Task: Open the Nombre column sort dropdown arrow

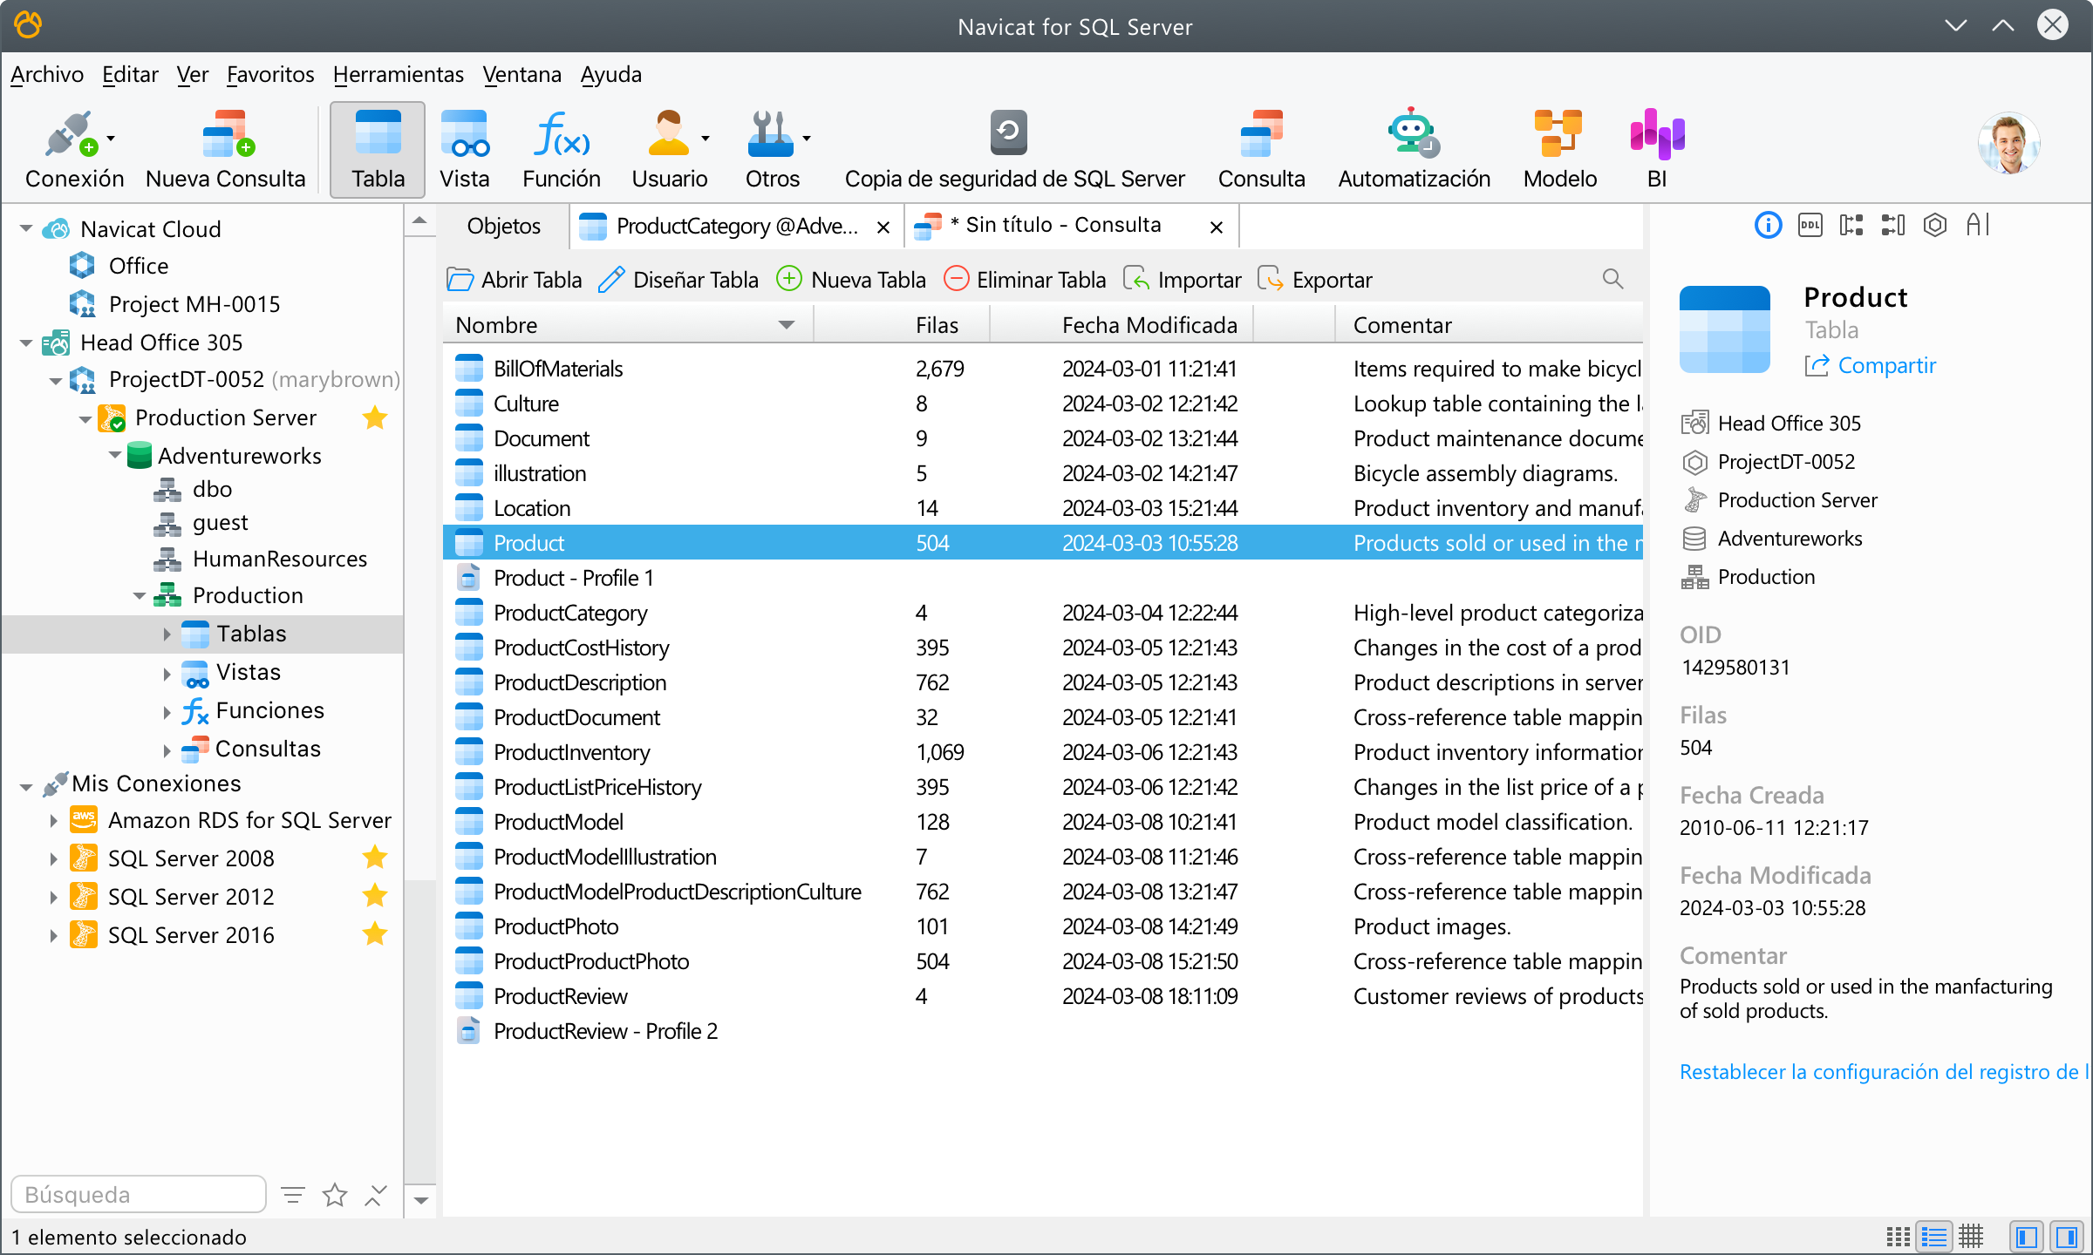Action: [786, 325]
